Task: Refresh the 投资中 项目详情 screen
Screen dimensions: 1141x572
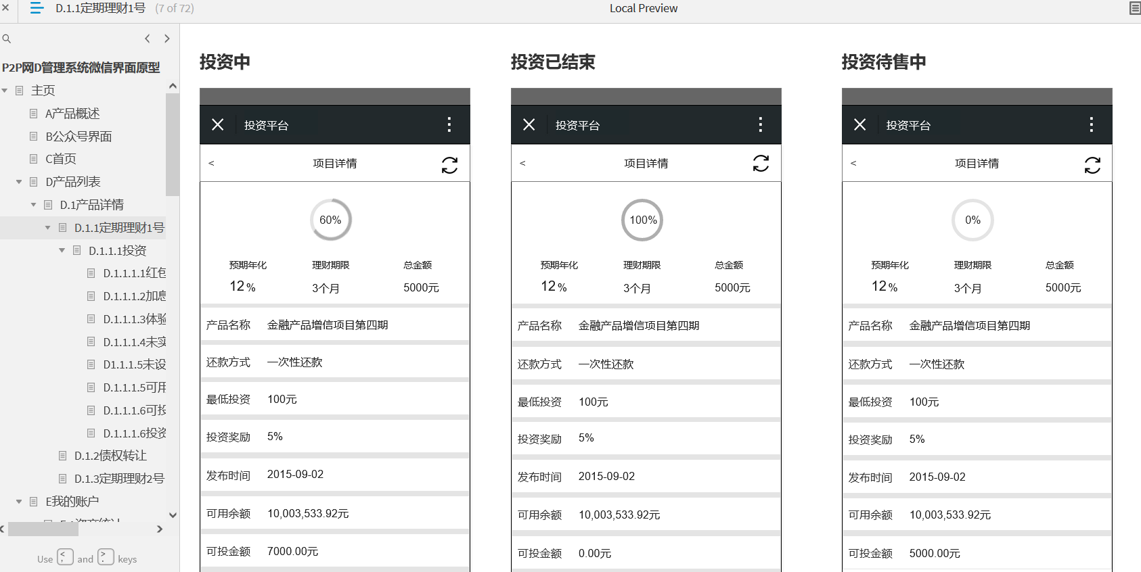Action: point(449,165)
